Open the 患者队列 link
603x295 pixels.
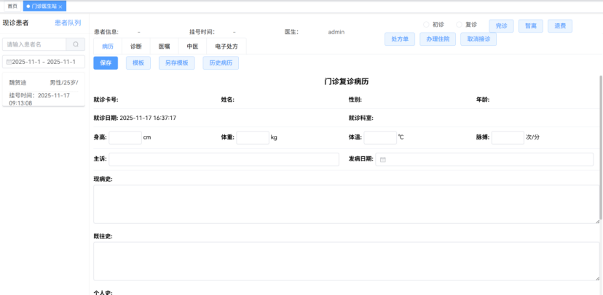[x=68, y=23]
